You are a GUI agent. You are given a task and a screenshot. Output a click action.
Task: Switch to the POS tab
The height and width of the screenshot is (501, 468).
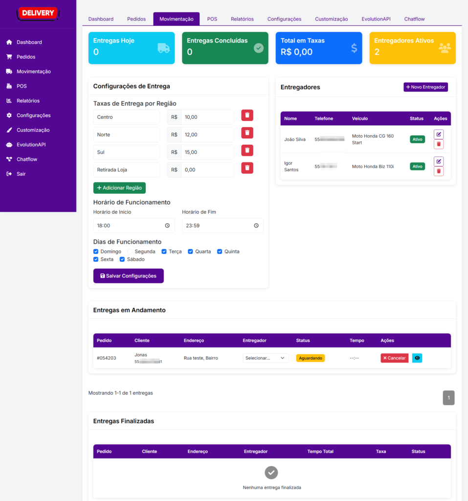pos(212,19)
